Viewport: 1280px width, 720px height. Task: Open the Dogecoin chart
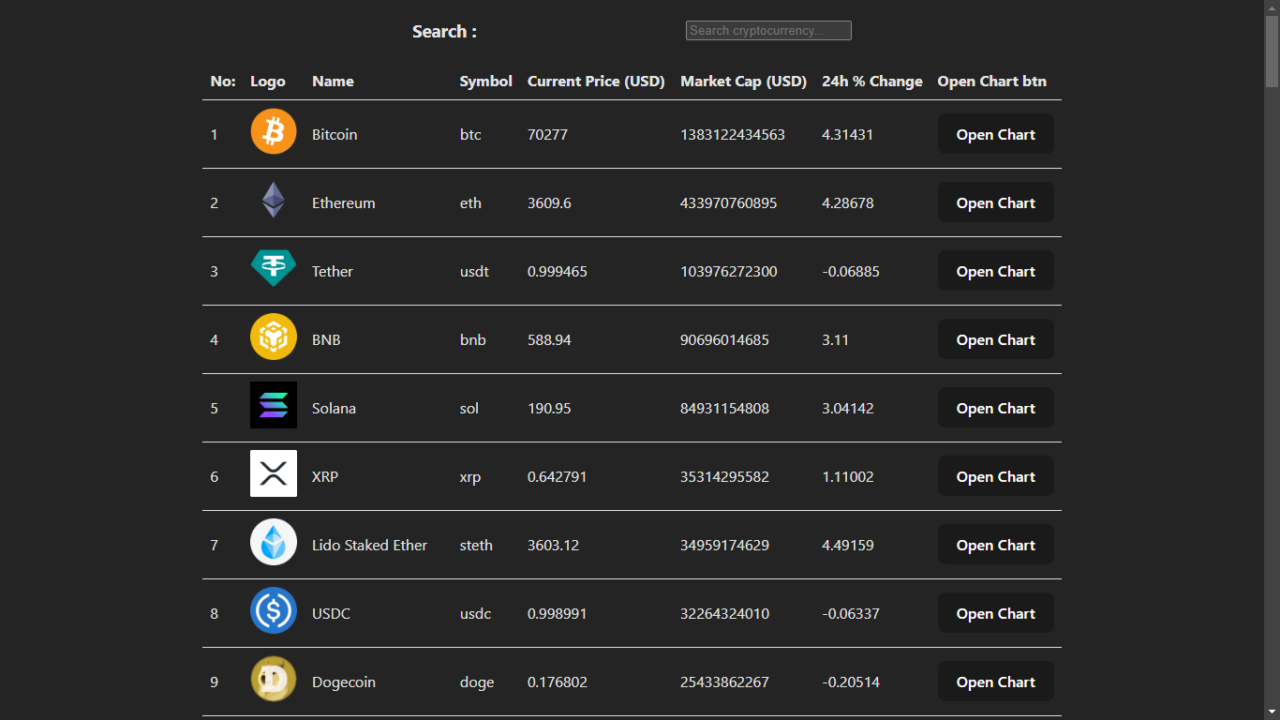995,682
